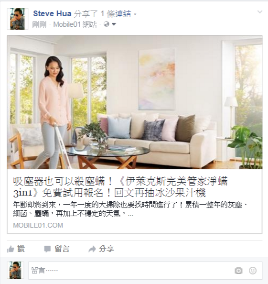Viewport: 268px width, 284px height.
Task: Click the thumbs-up Like icon
Action: [x=11, y=249]
